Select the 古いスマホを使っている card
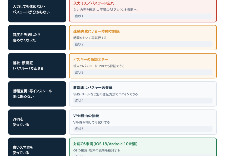Viewport: 225px width, 156px height. (37, 147)
